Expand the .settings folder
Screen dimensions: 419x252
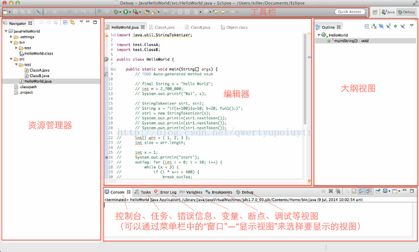[x=11, y=37]
